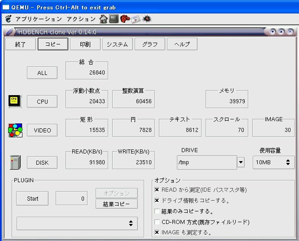Click the disk drive tower icon

click(15, 162)
